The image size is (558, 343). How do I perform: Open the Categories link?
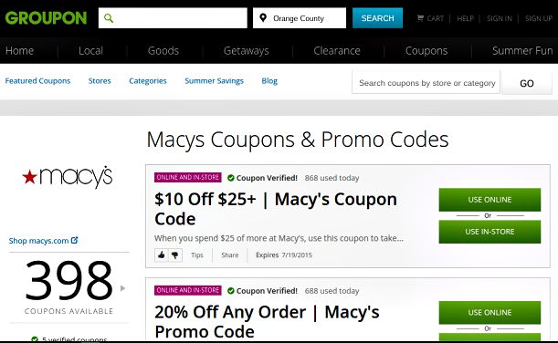pos(148,81)
